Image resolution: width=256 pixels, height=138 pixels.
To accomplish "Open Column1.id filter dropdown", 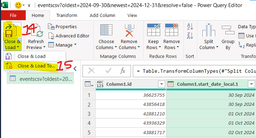I will tap(162, 84).
